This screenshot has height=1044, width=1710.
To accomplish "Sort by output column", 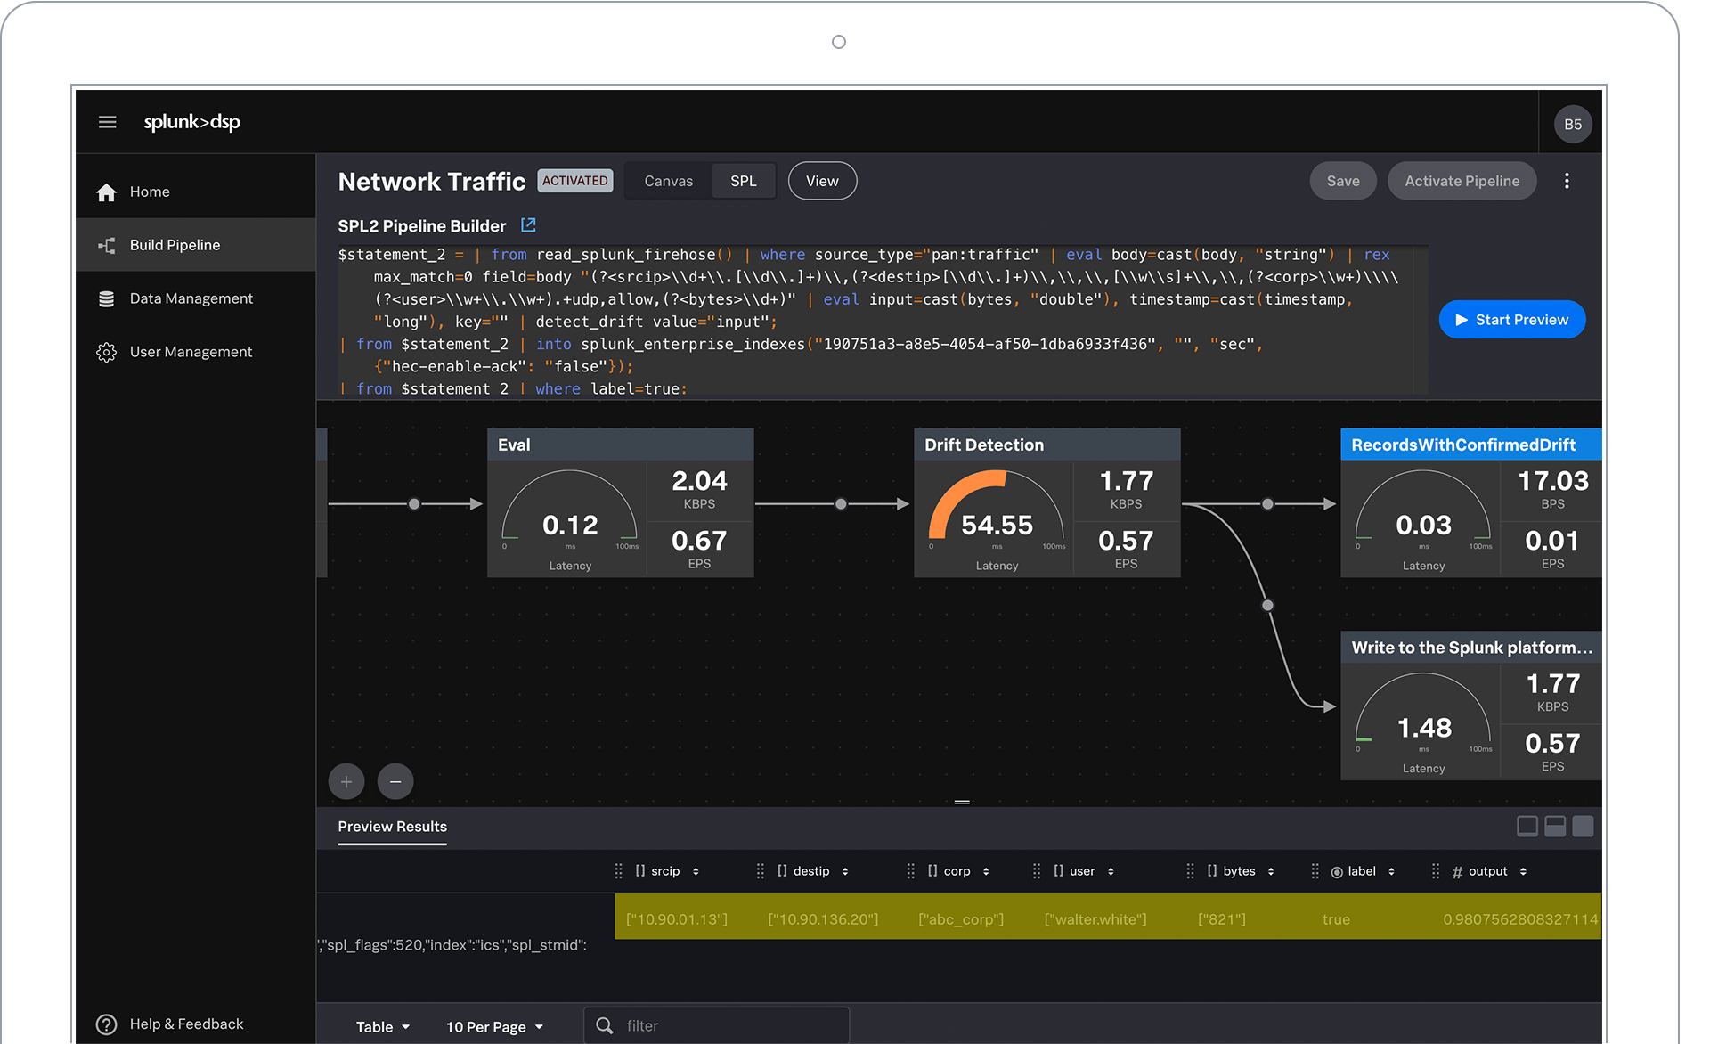I will [1523, 871].
